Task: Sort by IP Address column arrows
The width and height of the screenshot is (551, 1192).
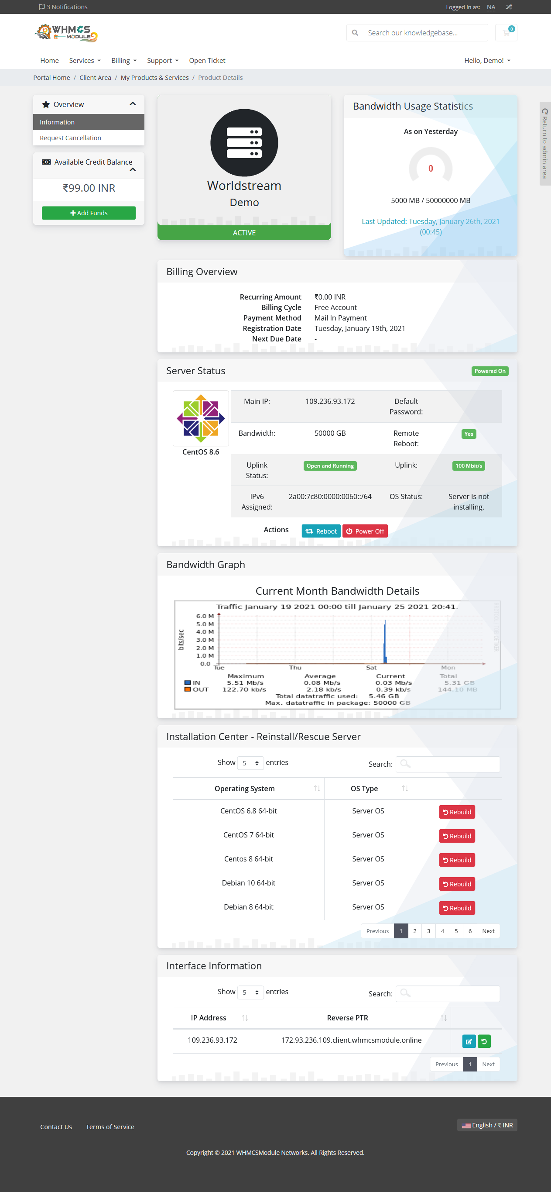Action: click(245, 1018)
